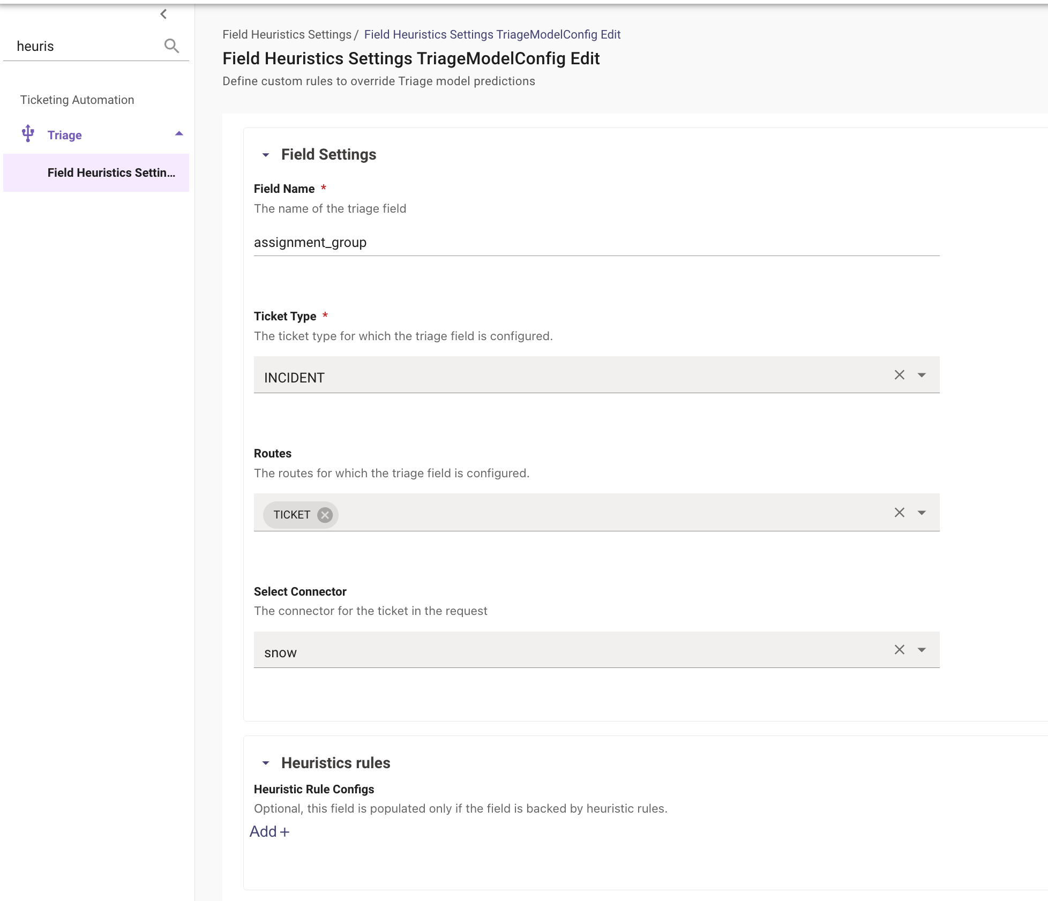Screen dimensions: 1048x901
Task: Click Add + to add heuristic rule
Action: (270, 831)
